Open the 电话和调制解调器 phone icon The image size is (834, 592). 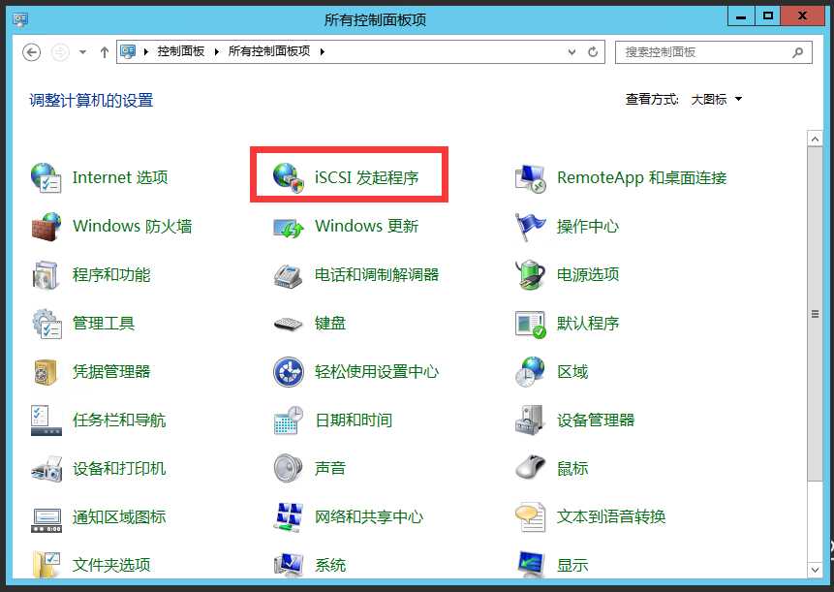click(289, 275)
